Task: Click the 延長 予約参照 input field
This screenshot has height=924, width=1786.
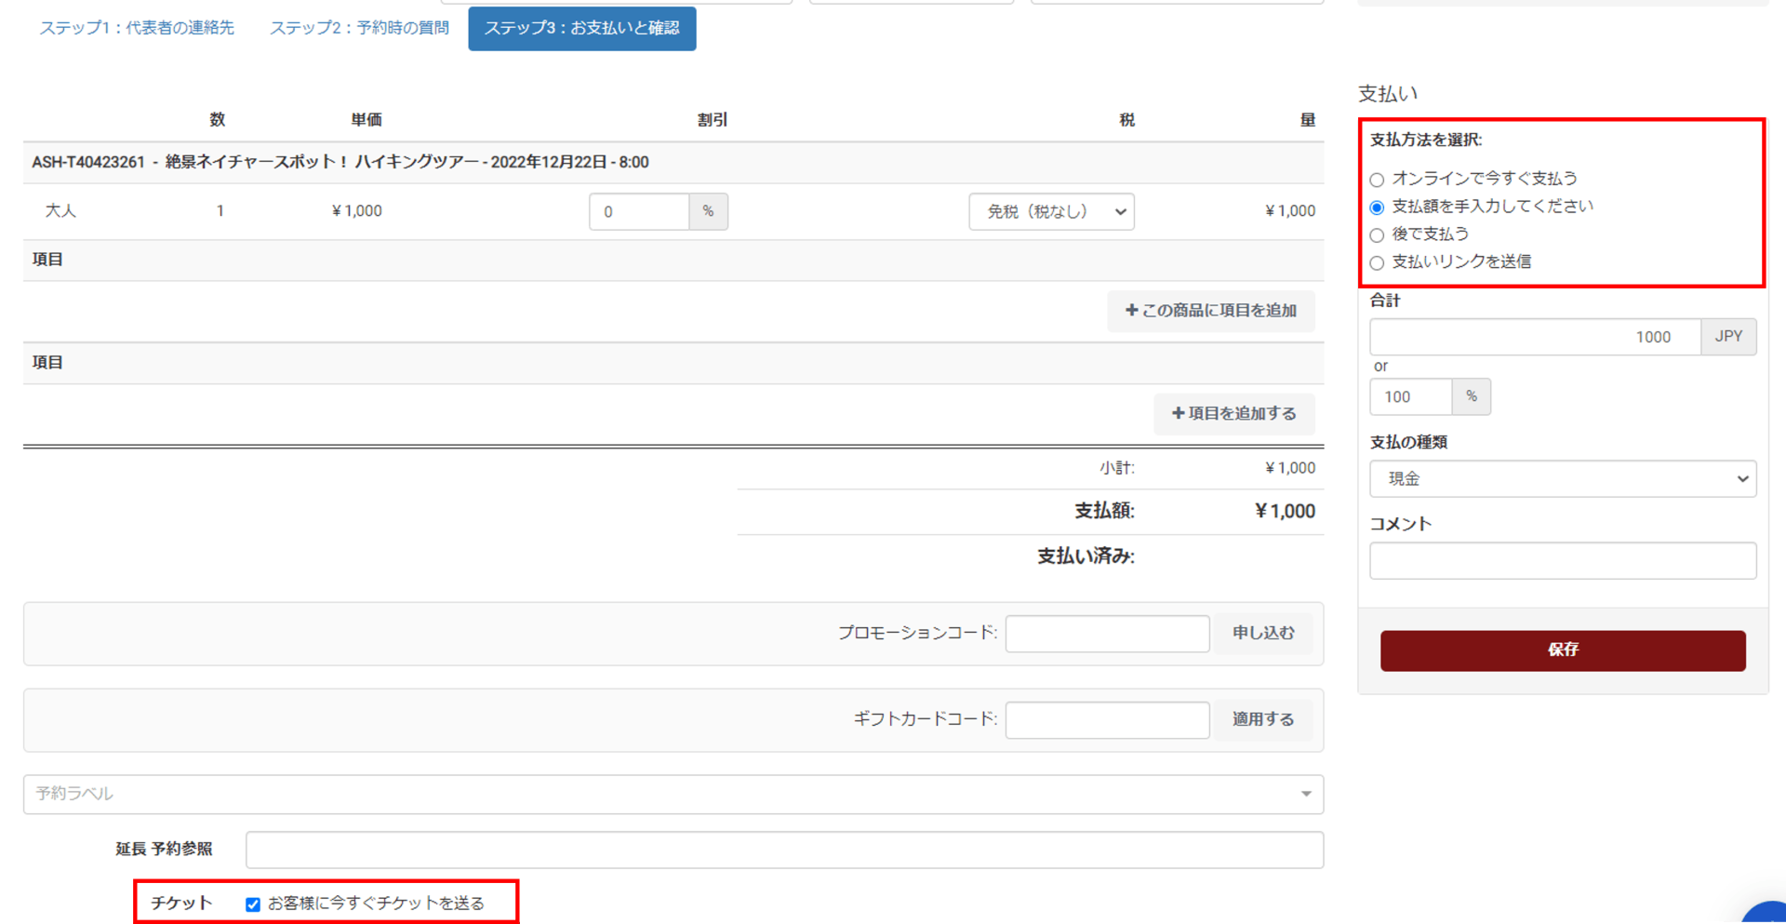Action: (x=784, y=850)
